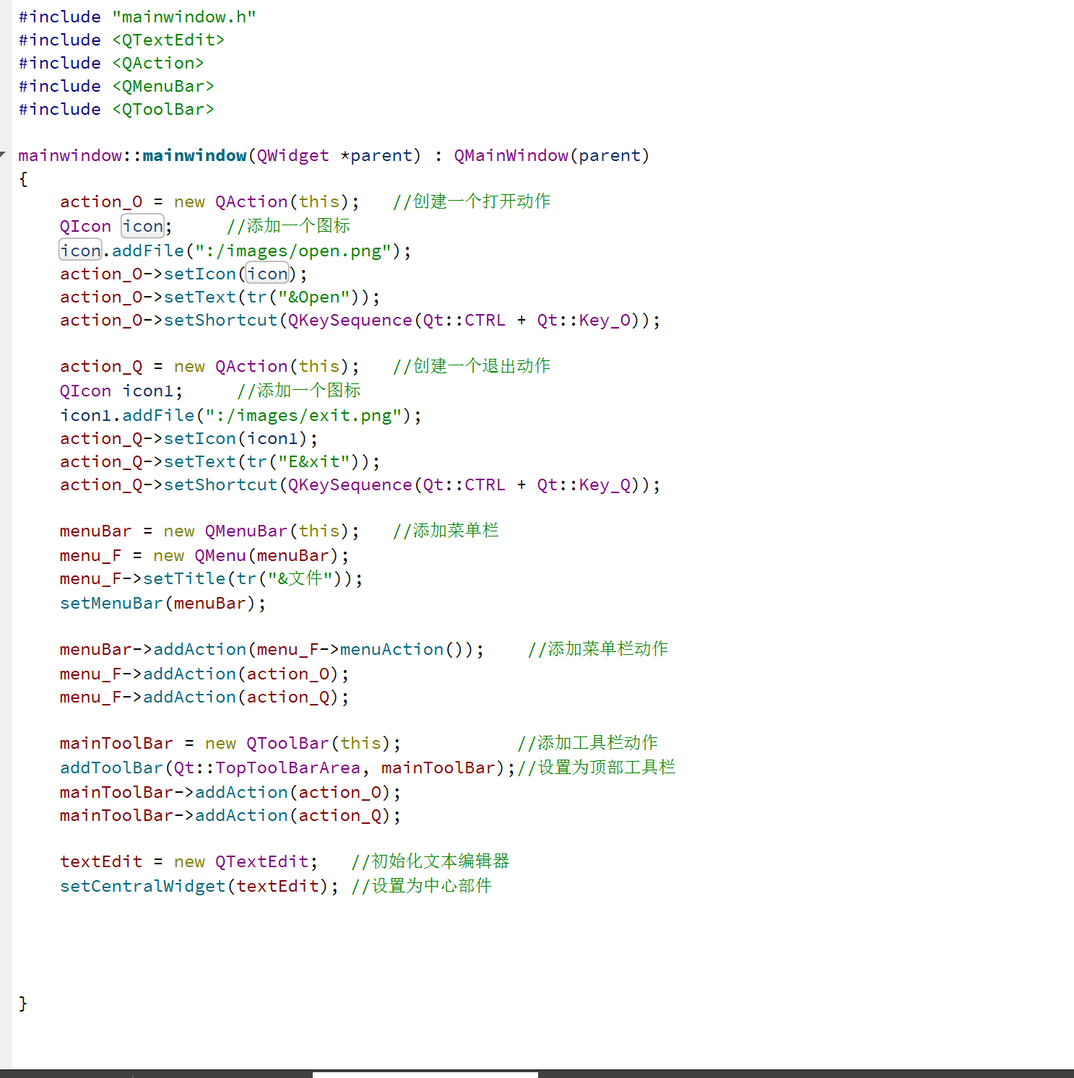Click the QIcon icon1; declaration line
The width and height of the screenshot is (1074, 1078).
point(121,391)
